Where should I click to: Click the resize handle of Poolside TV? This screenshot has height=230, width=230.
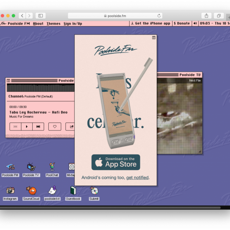coord(200,152)
